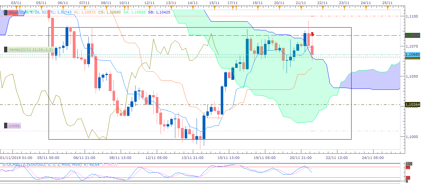Image resolution: width=423 pixels, height=184 pixels.
Task: Click the orange day marker under 20/11
Action: click(279, 8)
